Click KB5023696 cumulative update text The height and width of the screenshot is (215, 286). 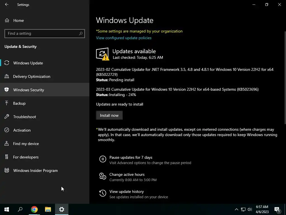(x=177, y=89)
